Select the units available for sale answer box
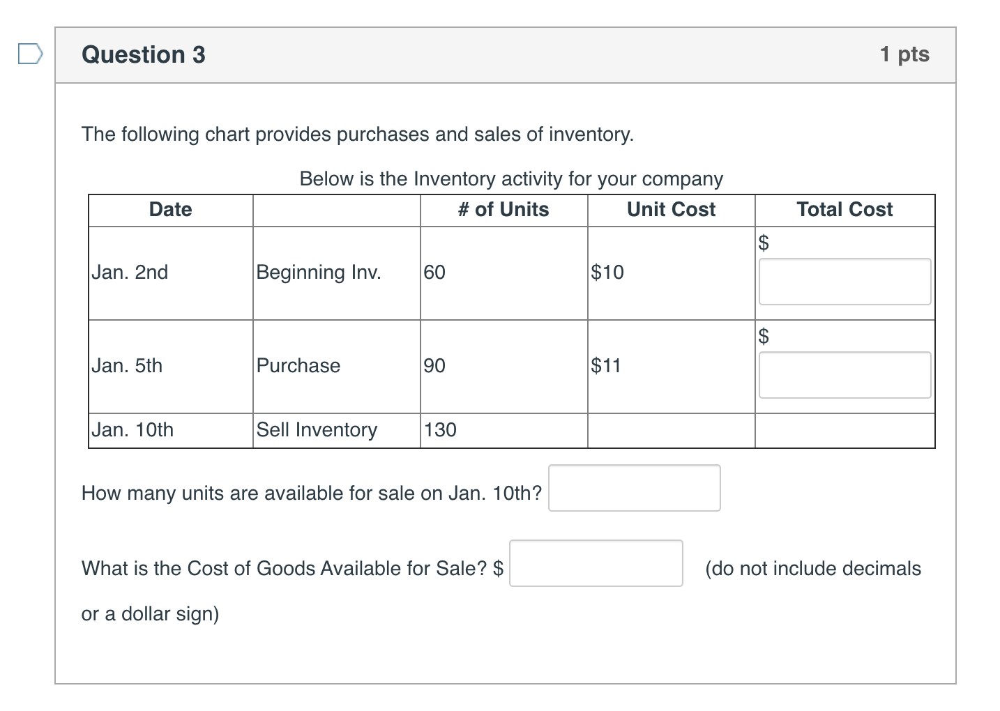1000x711 pixels. pyautogui.click(x=634, y=488)
